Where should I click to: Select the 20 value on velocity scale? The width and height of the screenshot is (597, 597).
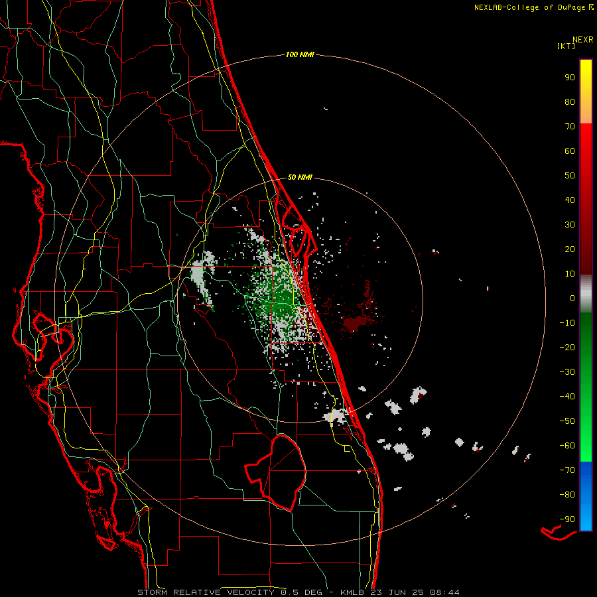point(570,249)
